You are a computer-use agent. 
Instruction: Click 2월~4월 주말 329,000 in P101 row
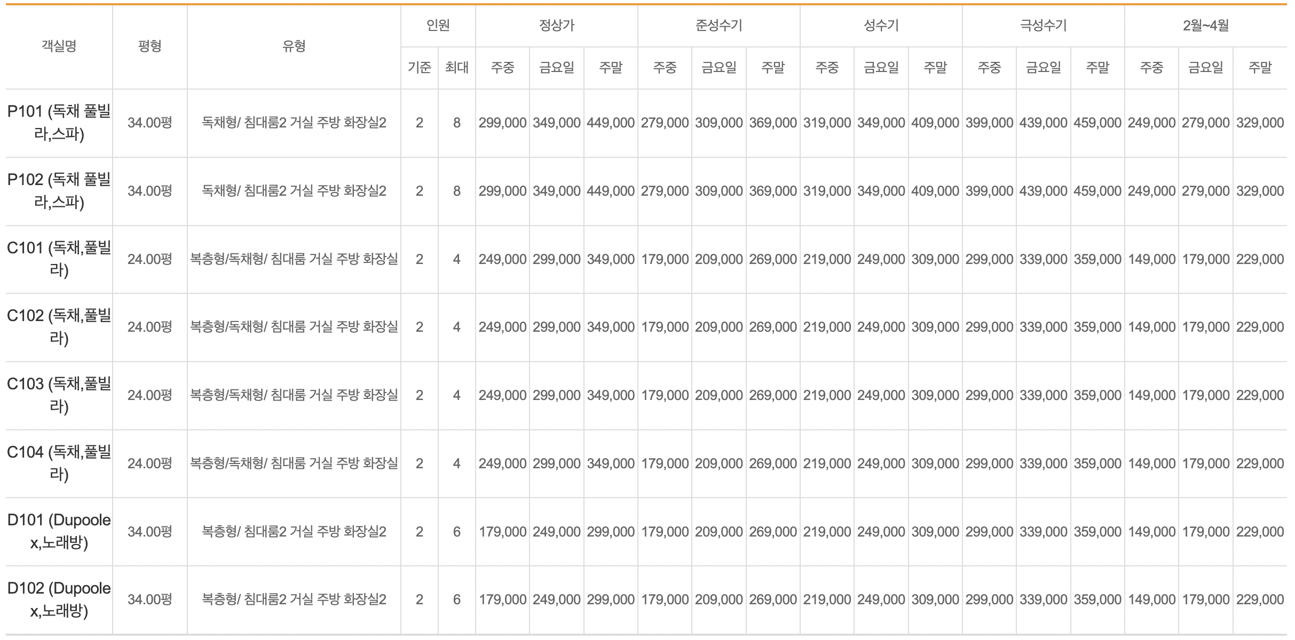tap(1260, 123)
